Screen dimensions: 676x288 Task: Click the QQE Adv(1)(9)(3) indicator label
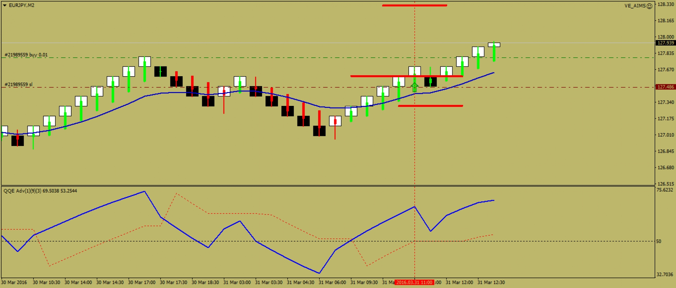tap(40, 191)
